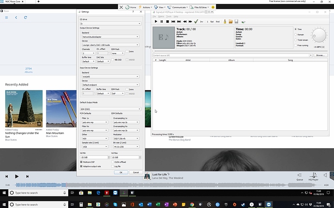Screen dimensions: 334x208
Task: Open the TeamViewer Actions menu
Action: pos(145,7)
